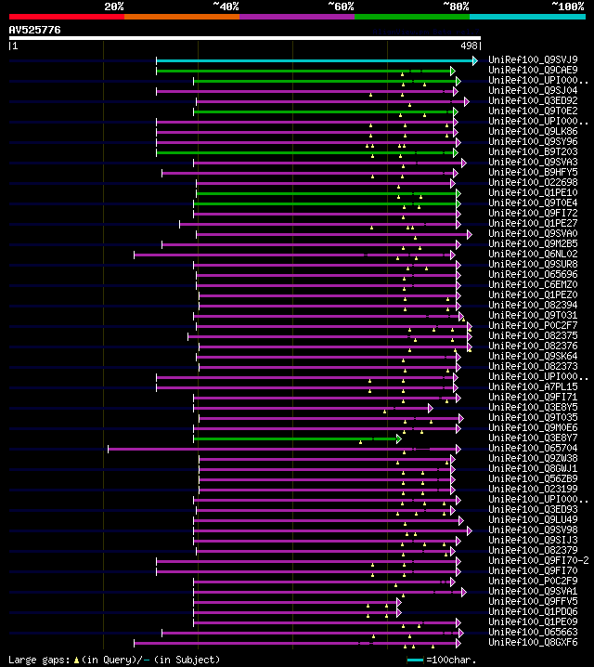Select the UniRef100_Q1PE27 label
Image resolution: width=594 pixels, height=667 pixels.
click(x=533, y=223)
